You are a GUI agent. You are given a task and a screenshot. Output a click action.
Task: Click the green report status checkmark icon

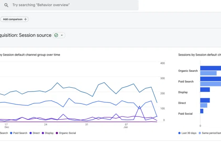pos(56,35)
